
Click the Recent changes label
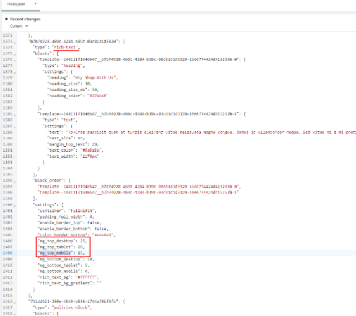[x=25, y=19]
